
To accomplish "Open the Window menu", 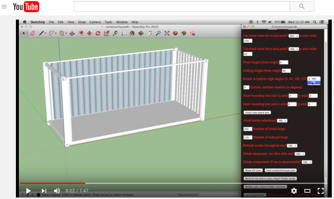I will [122, 22].
